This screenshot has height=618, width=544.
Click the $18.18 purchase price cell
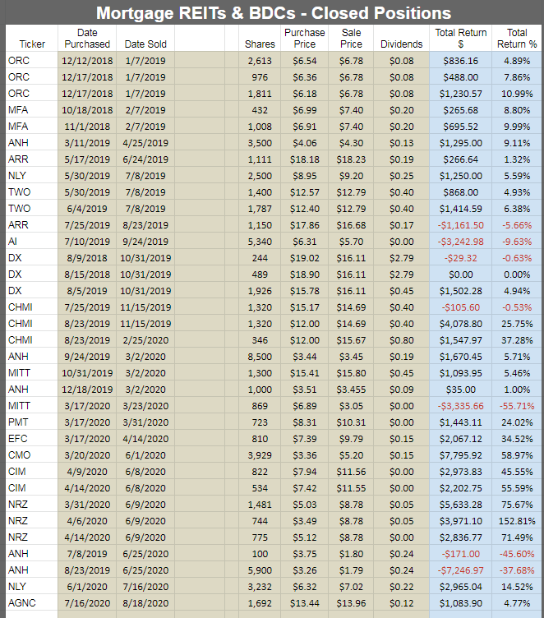(304, 159)
